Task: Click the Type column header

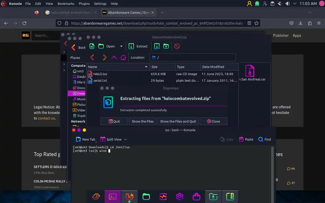Action: (x=188, y=67)
